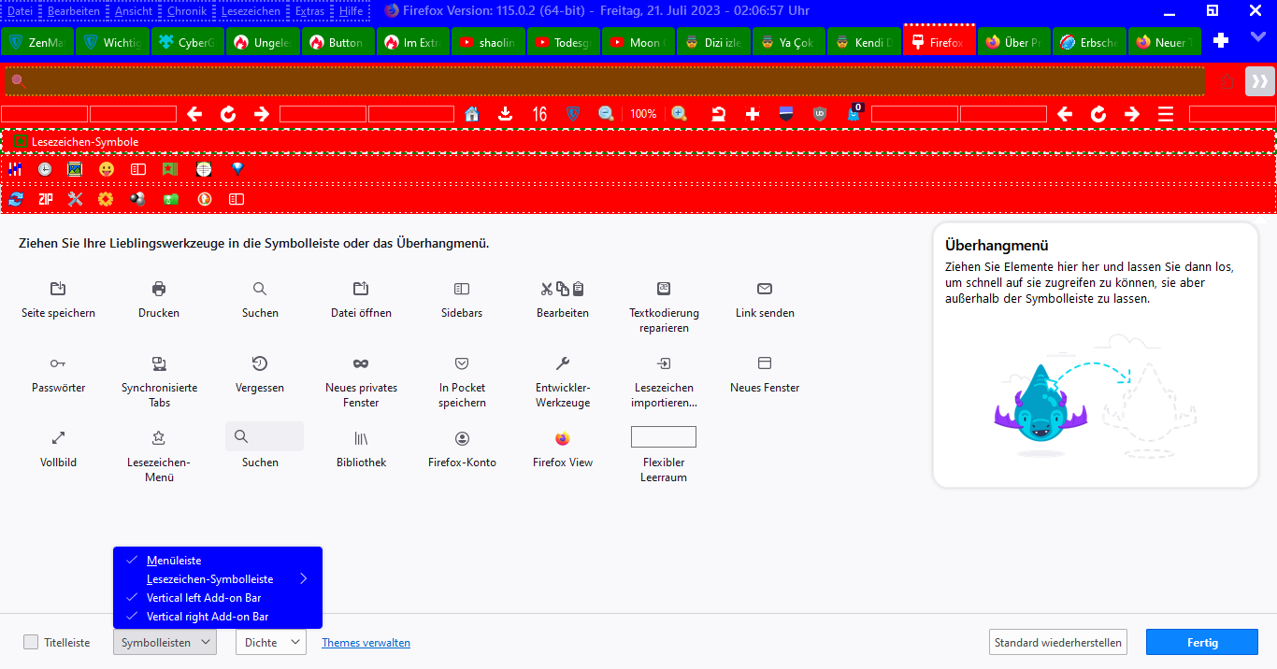This screenshot has width=1277, height=669.
Task: Click the white plus icon beside the flag icon
Action: pos(753,114)
